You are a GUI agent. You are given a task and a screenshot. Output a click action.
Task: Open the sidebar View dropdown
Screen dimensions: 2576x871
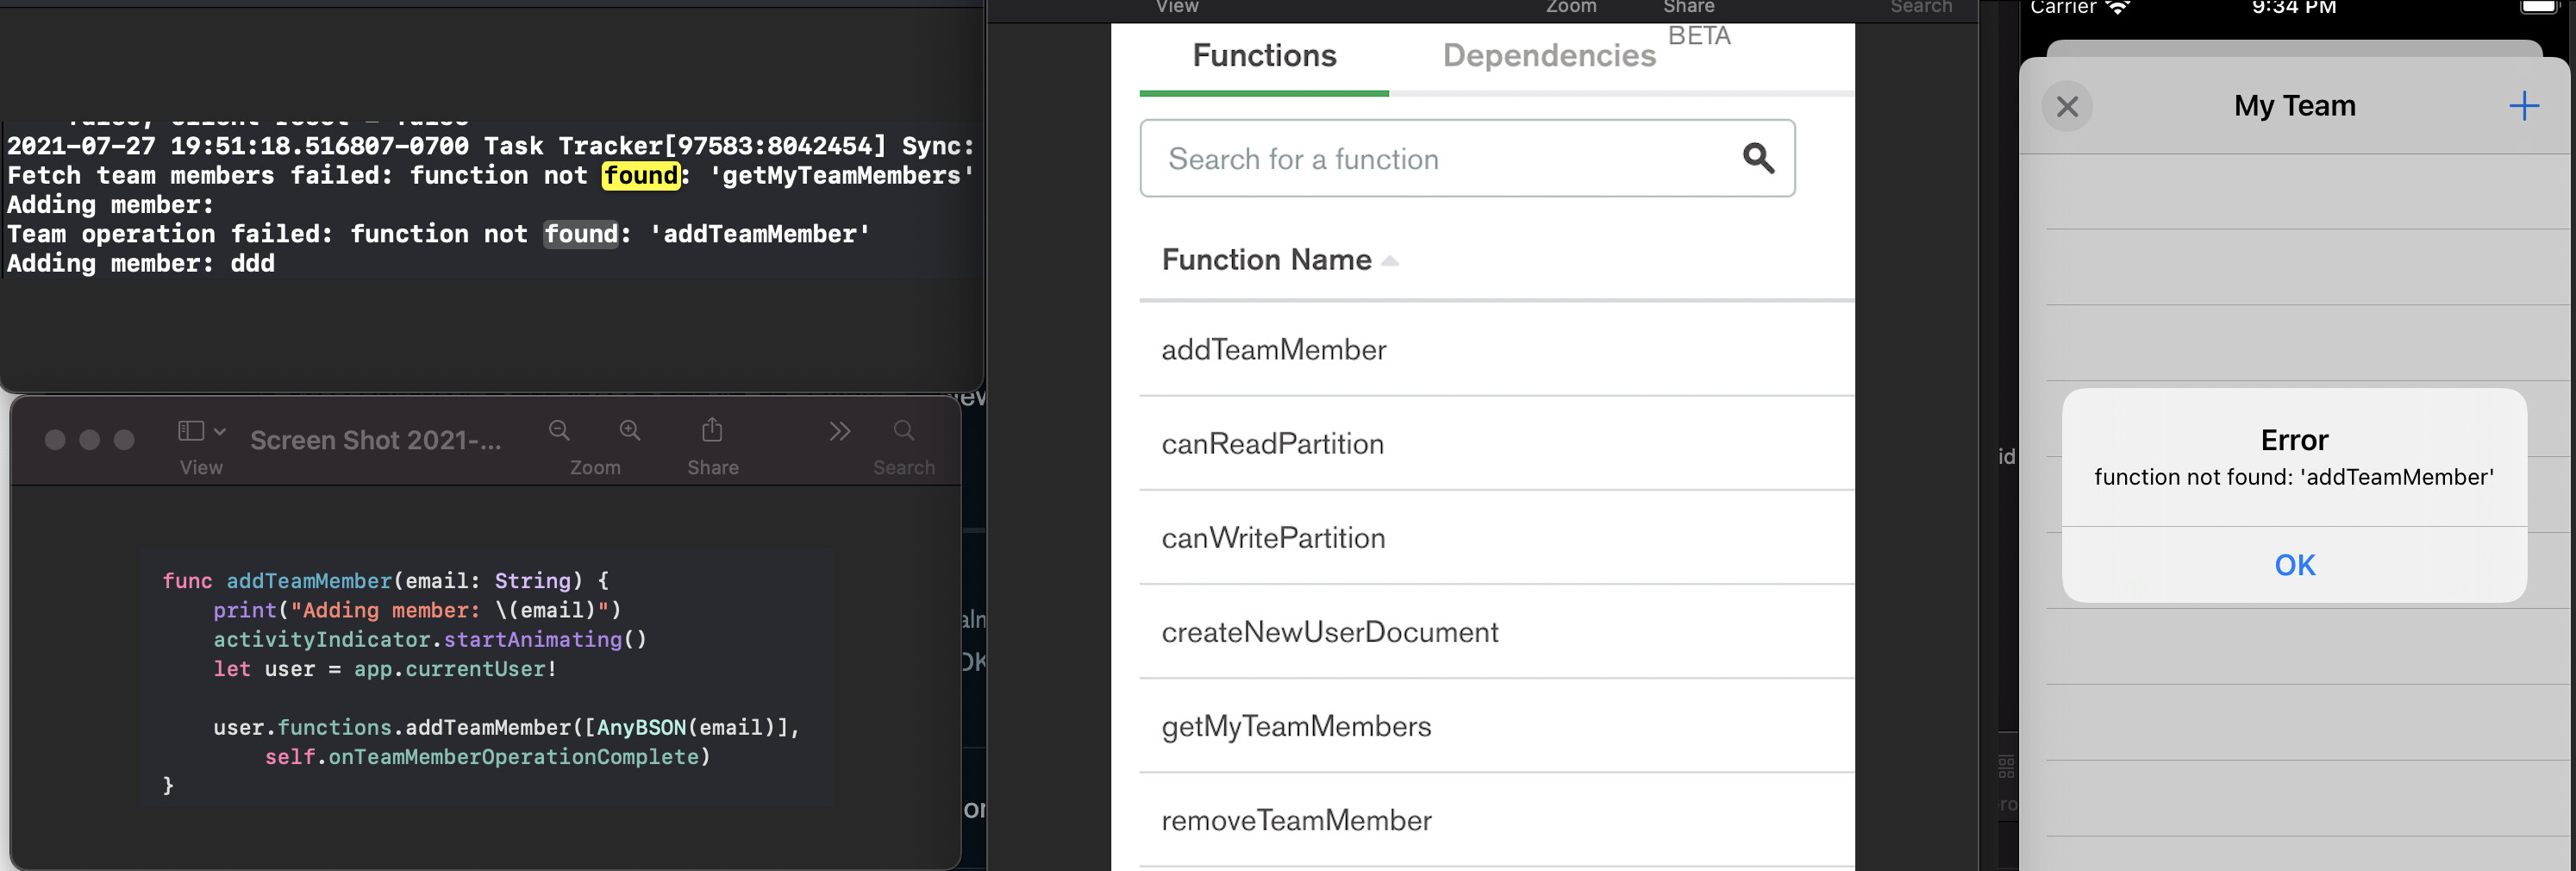(x=201, y=431)
